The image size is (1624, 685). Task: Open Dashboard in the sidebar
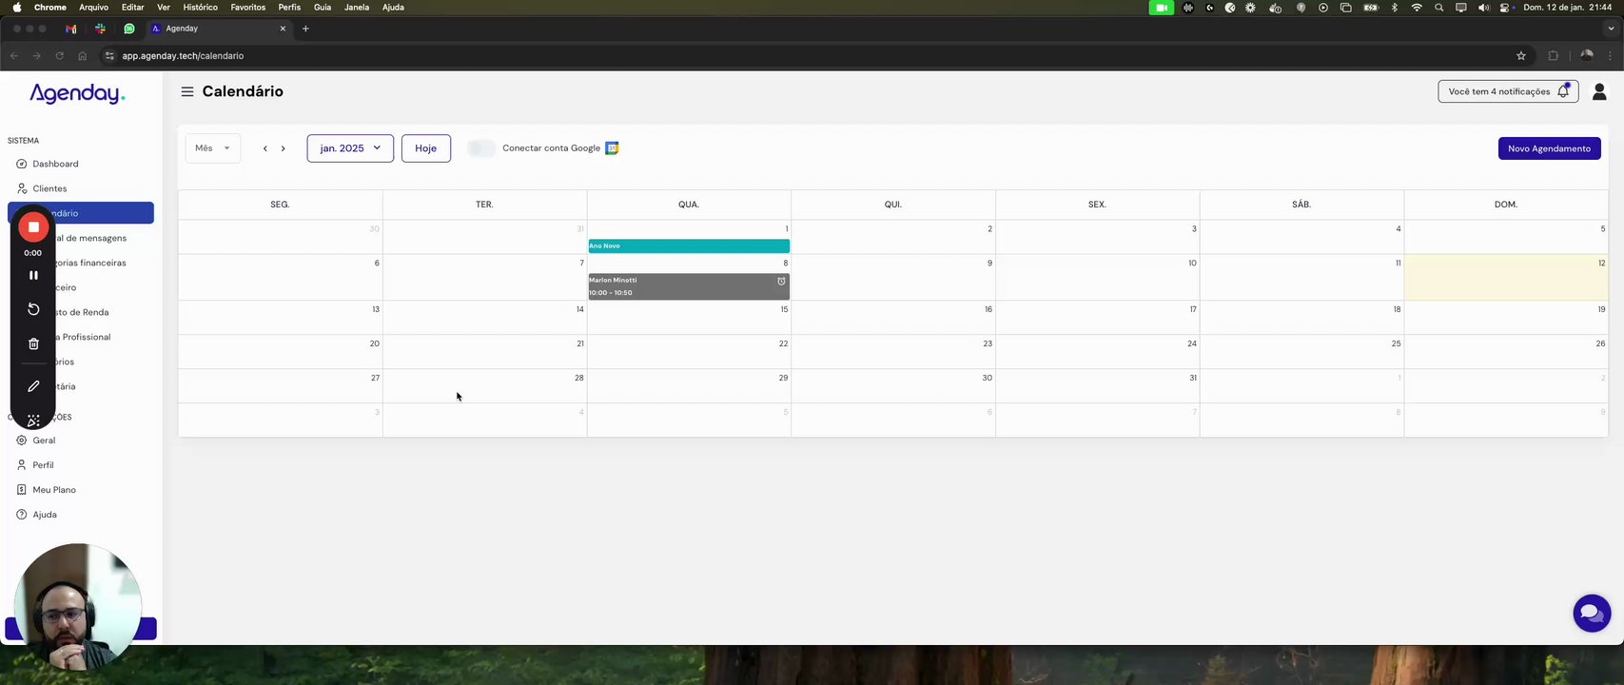click(x=55, y=164)
